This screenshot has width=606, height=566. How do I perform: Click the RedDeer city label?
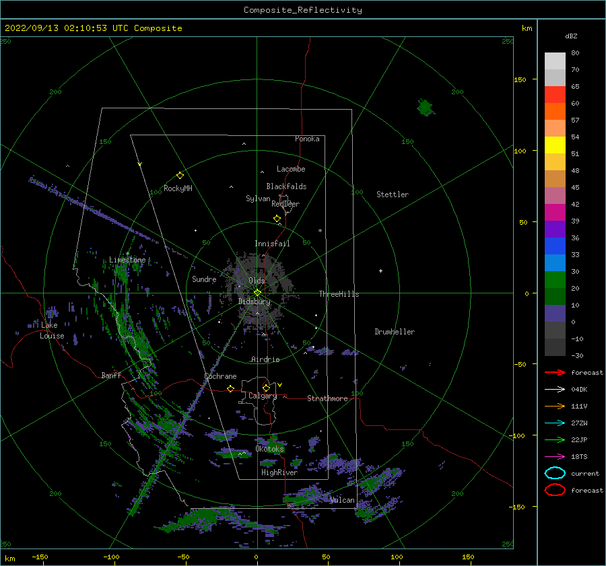pyautogui.click(x=285, y=204)
